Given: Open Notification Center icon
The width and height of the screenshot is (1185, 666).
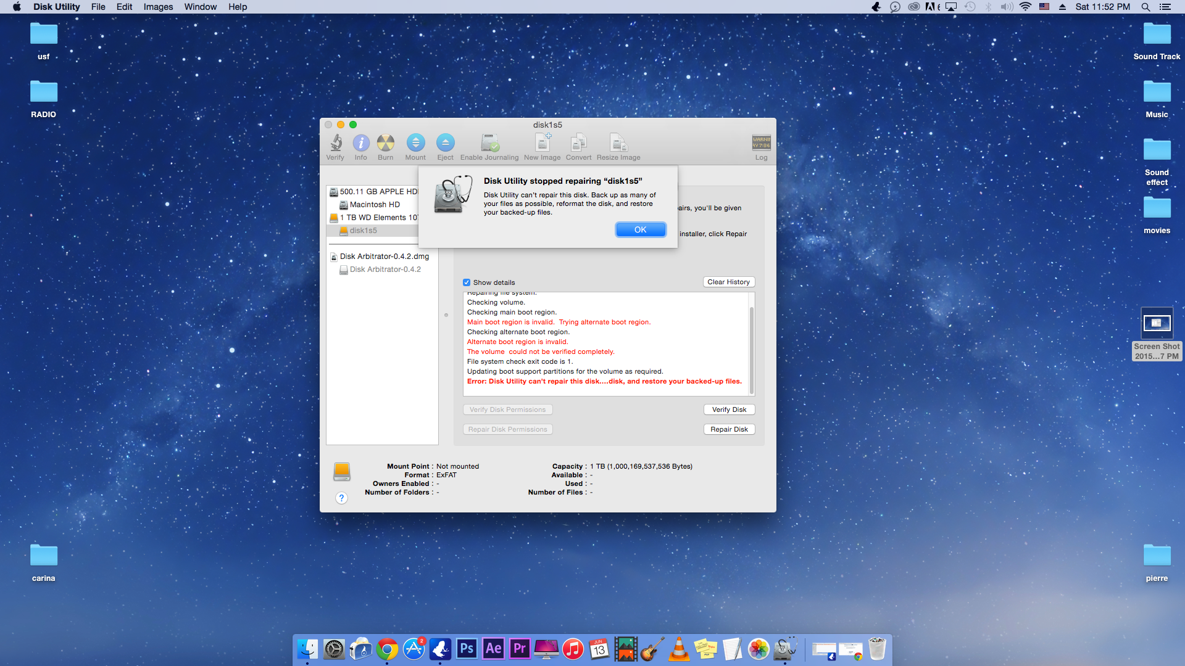Looking at the screenshot, I should pyautogui.click(x=1165, y=7).
